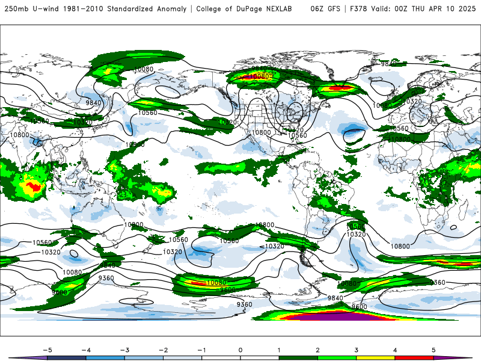Click the dark blue negative anomaly in the Atlantic

(354, 130)
